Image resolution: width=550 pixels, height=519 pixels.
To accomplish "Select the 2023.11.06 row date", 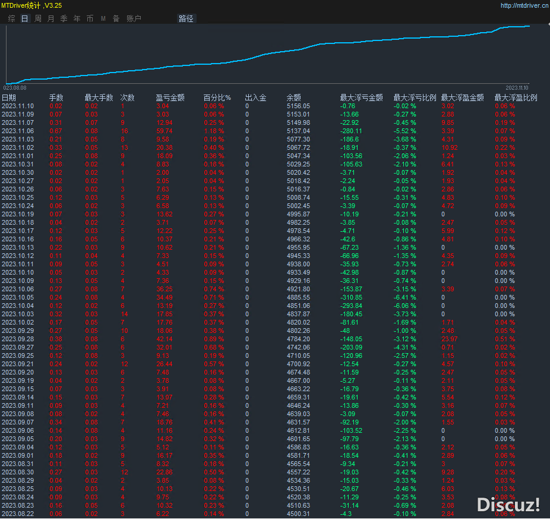I will 18,131.
